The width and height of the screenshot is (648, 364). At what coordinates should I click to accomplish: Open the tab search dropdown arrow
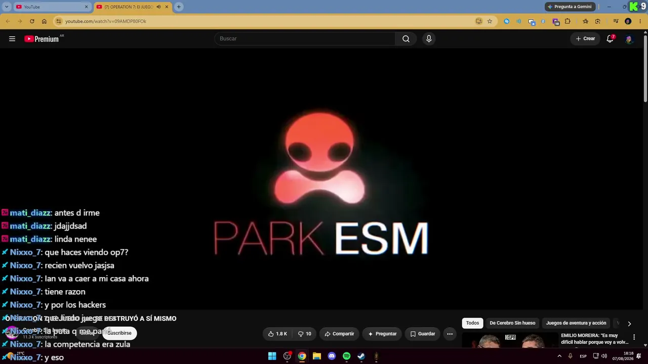click(x=7, y=7)
